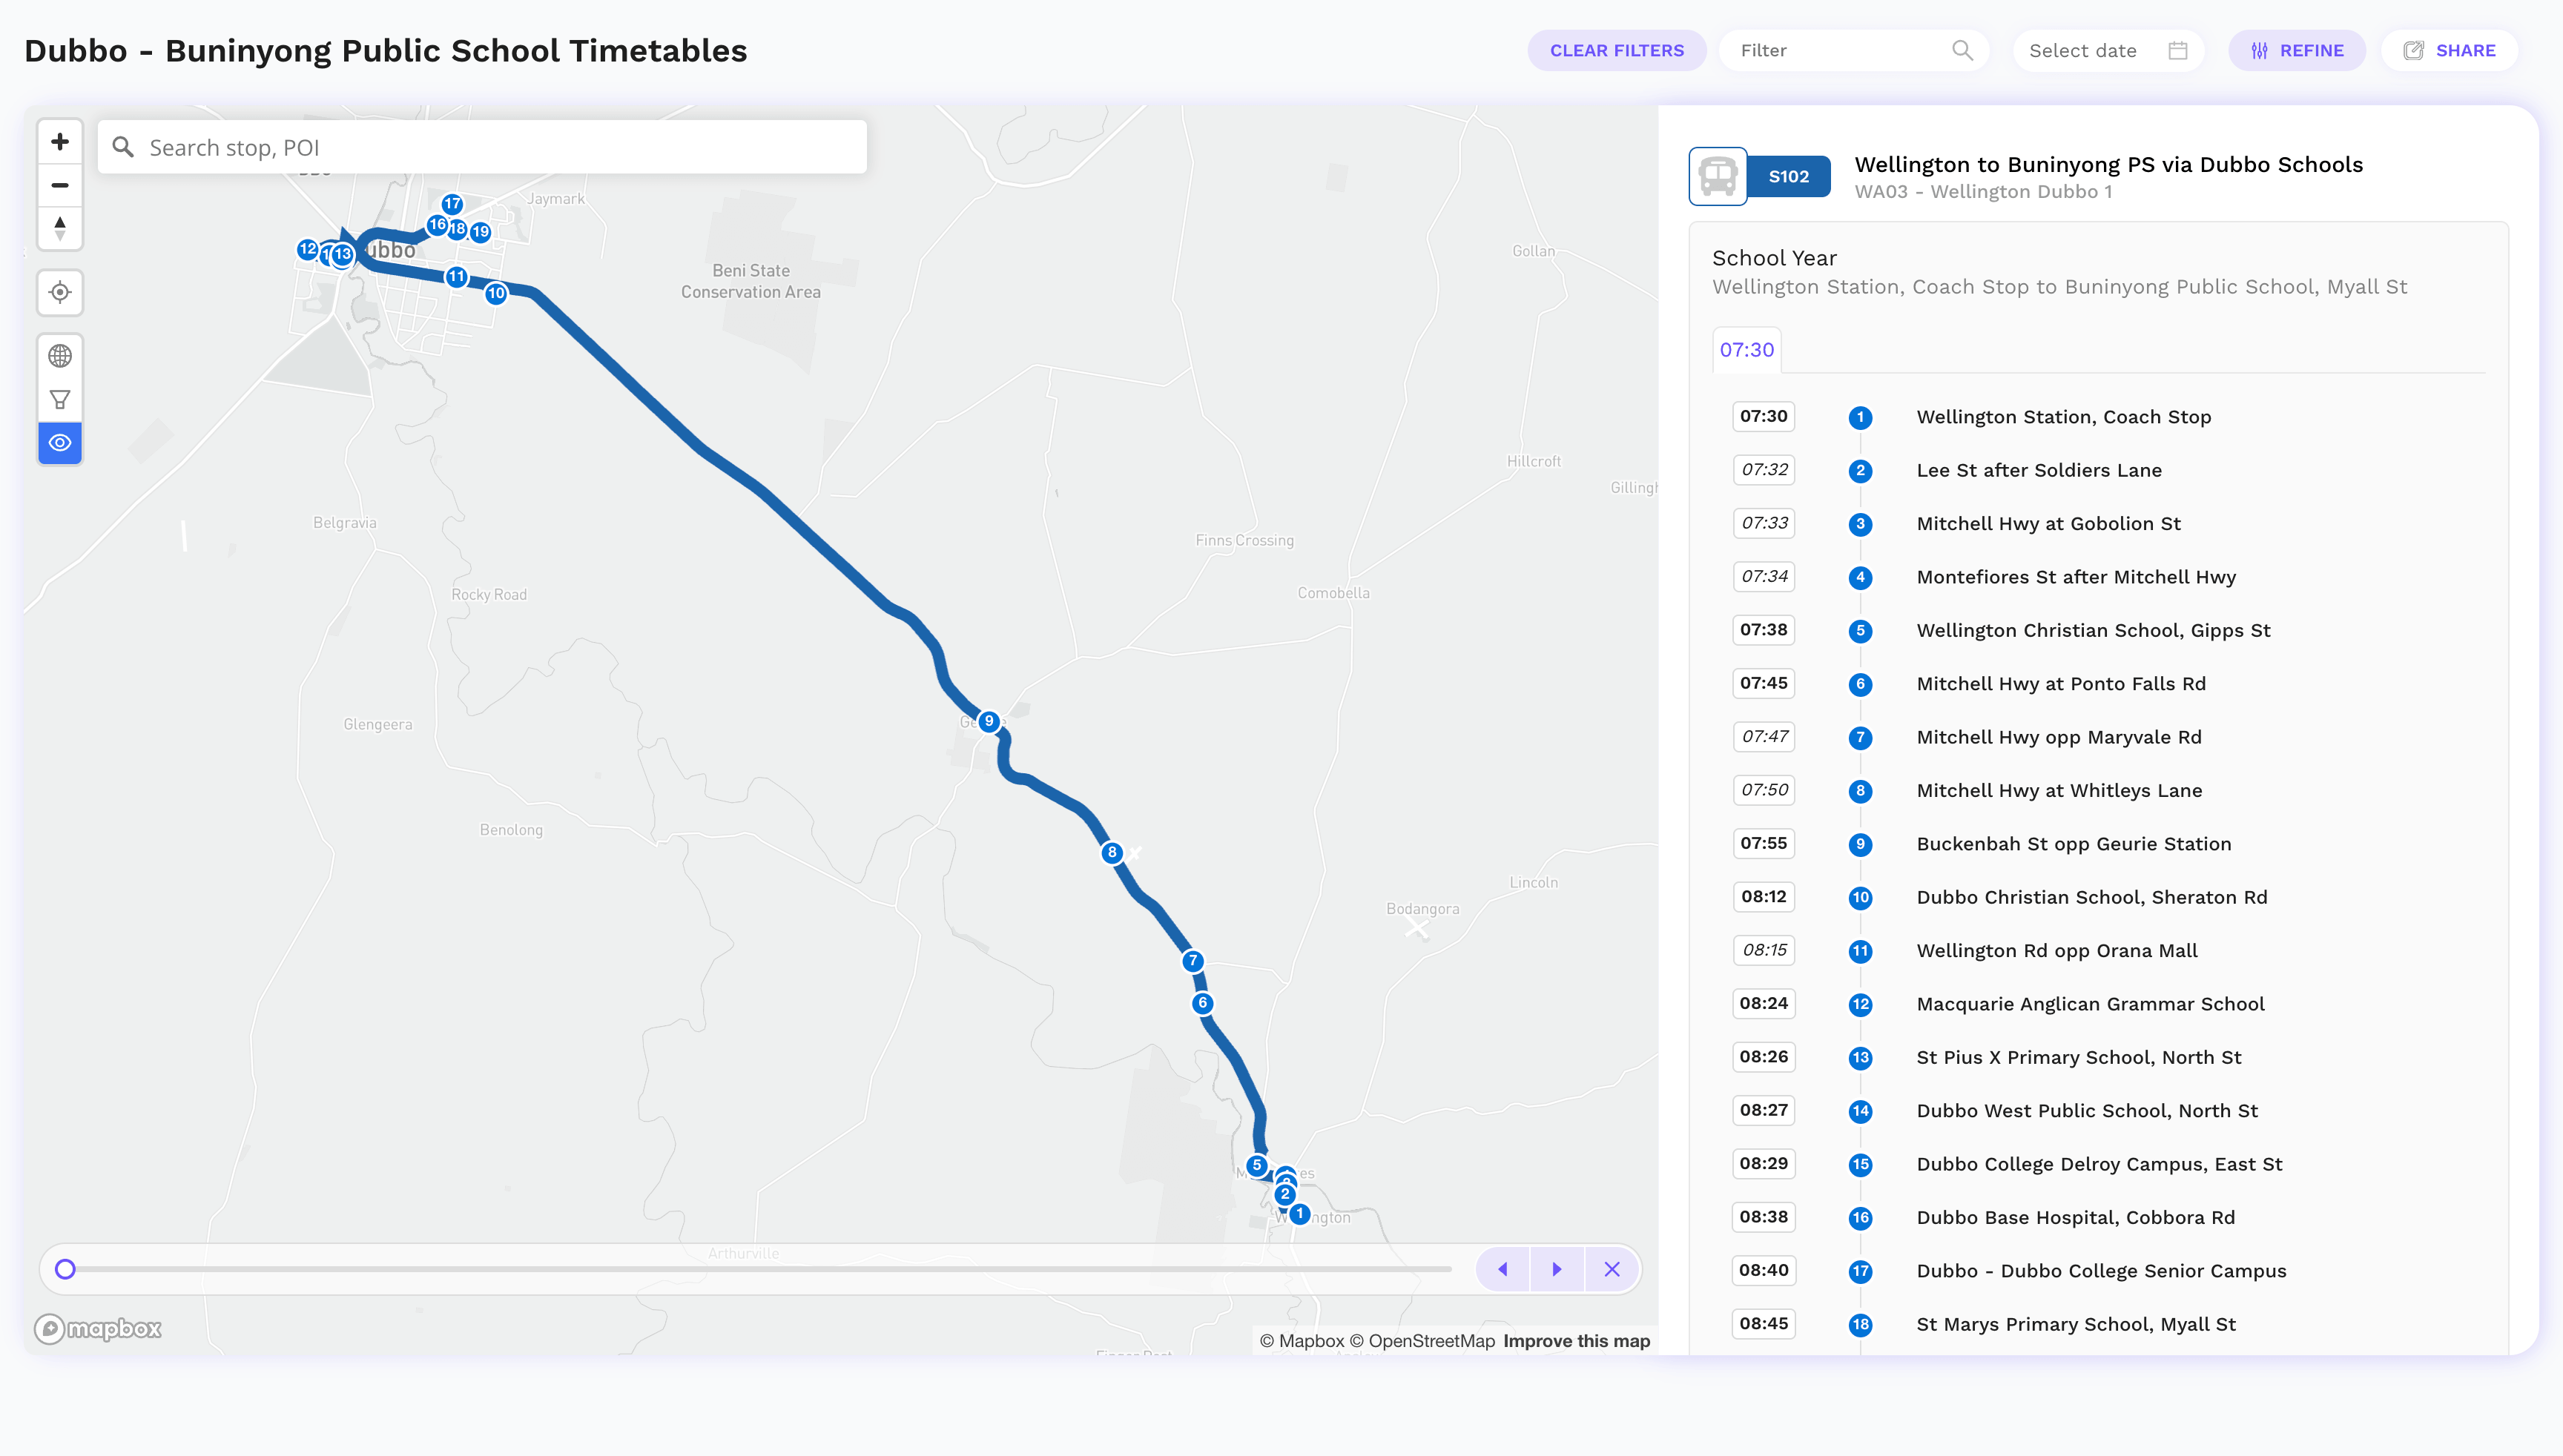2563x1456 pixels.
Task: Click the Clear Filters button
Action: pyautogui.click(x=1617, y=50)
